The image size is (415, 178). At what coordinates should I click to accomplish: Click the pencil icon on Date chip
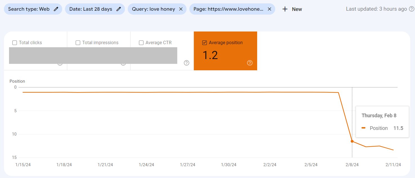coord(118,9)
